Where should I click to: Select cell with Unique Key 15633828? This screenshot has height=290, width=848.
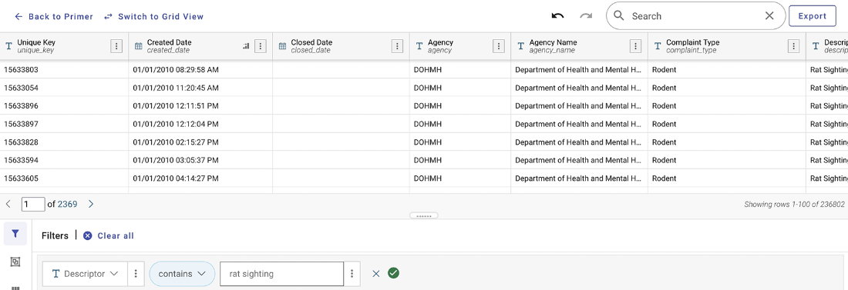pos(64,142)
